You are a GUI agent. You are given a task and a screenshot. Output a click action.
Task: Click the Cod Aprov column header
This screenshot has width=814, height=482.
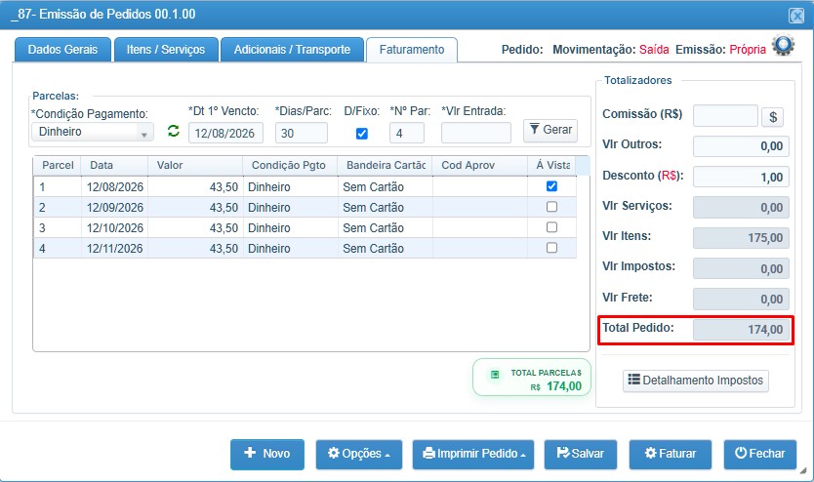479,166
